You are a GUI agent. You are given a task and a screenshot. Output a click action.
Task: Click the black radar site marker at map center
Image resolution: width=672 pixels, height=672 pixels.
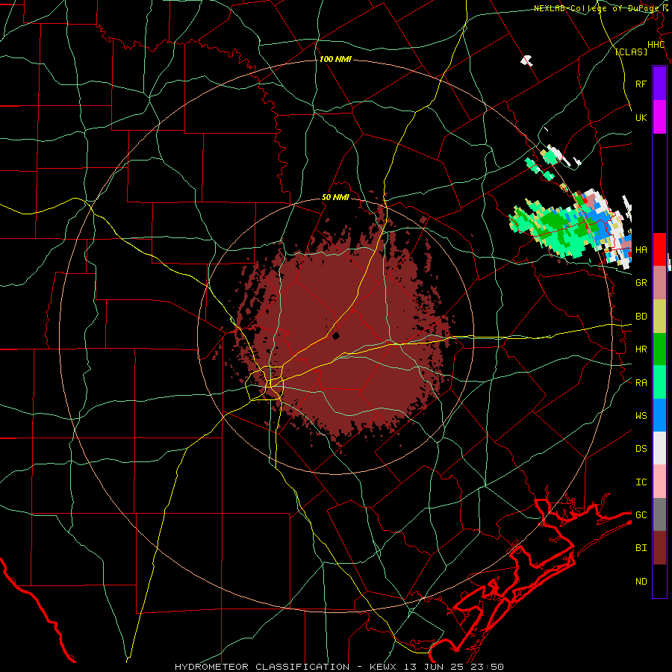pos(335,335)
